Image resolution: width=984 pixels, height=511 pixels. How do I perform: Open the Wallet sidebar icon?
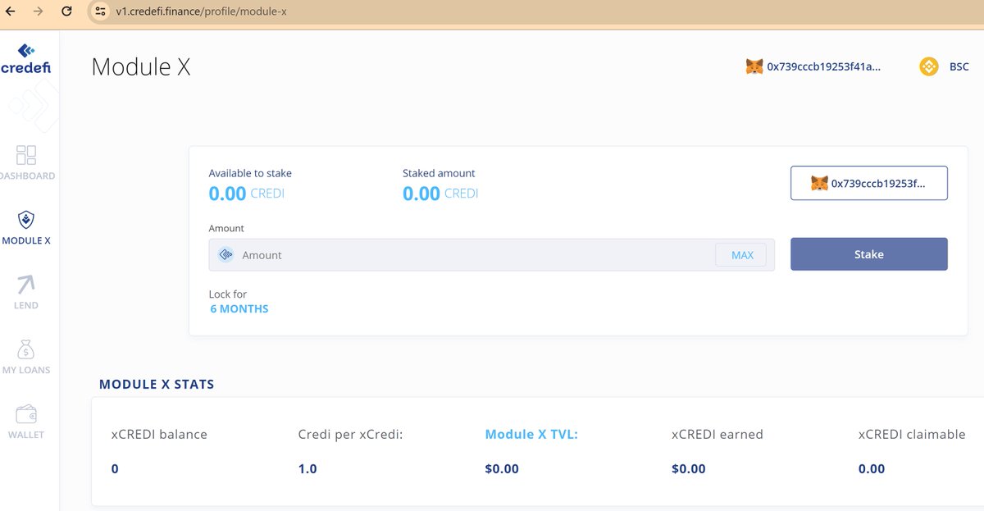click(26, 414)
